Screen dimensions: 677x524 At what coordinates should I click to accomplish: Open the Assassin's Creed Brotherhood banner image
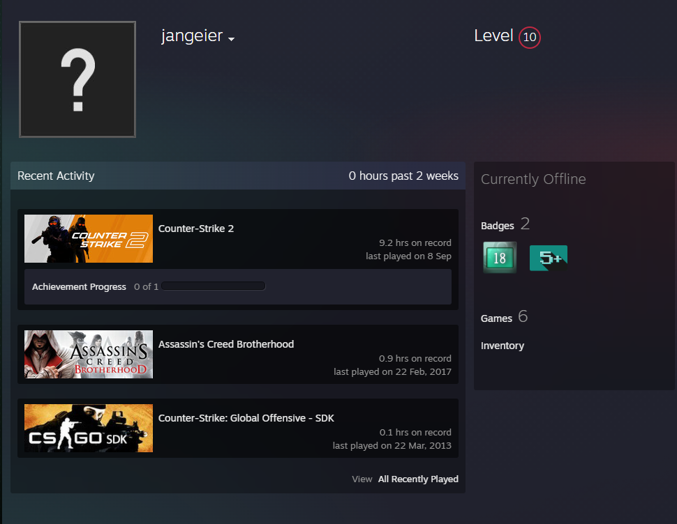89,354
